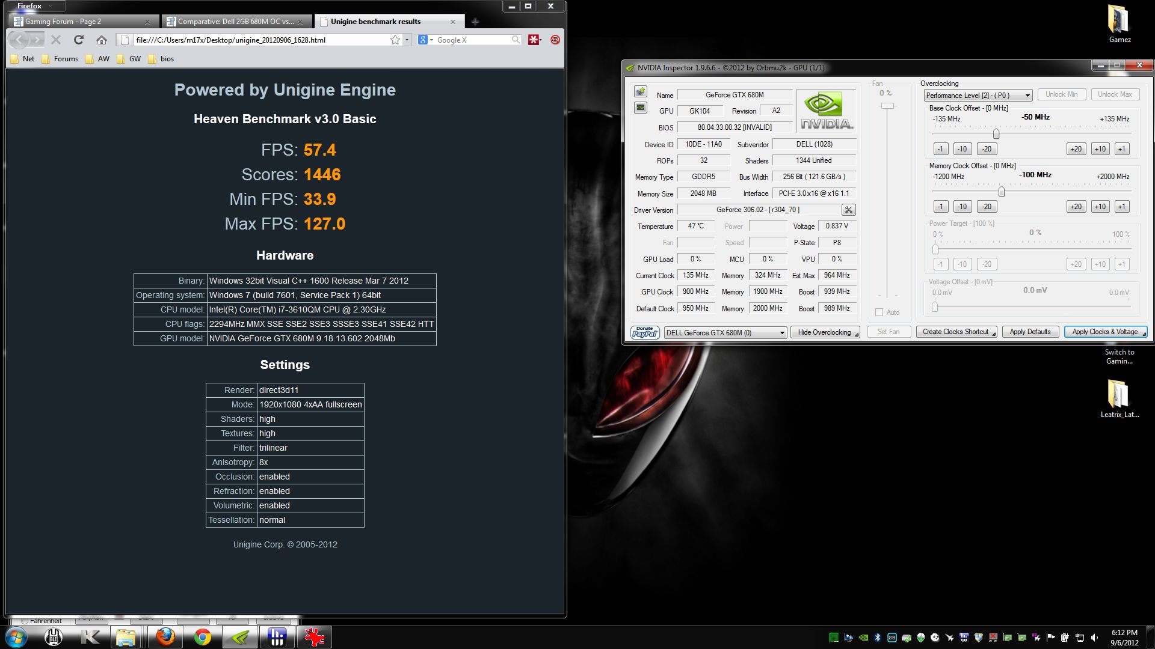Open the volume speaker tray icon
Screen dimensions: 1155x649
1094,638
